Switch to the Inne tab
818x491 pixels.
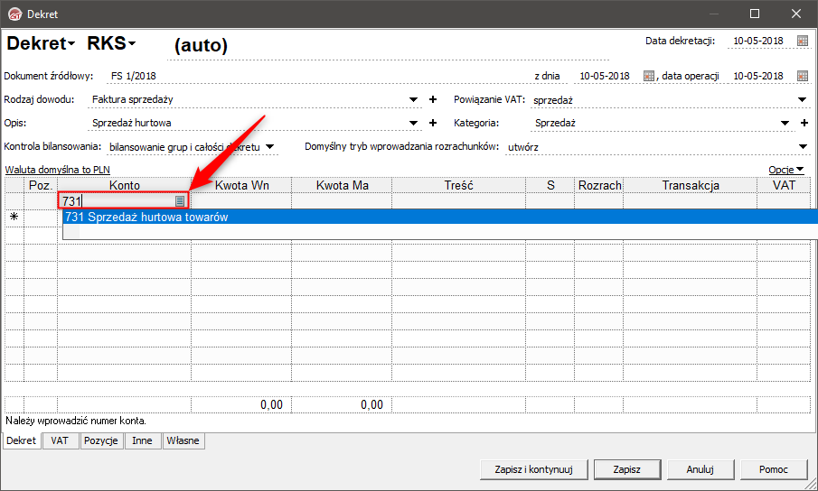[x=142, y=440]
